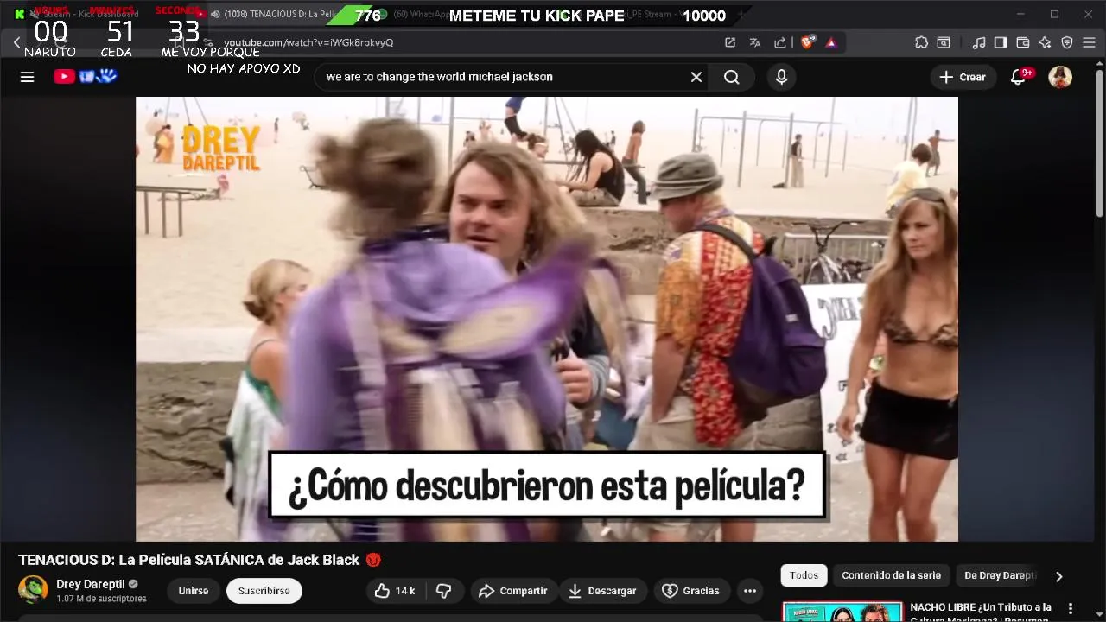Viewport: 1106px width, 622px height.
Task: Open Brave VPN shield icon
Action: click(x=1067, y=42)
